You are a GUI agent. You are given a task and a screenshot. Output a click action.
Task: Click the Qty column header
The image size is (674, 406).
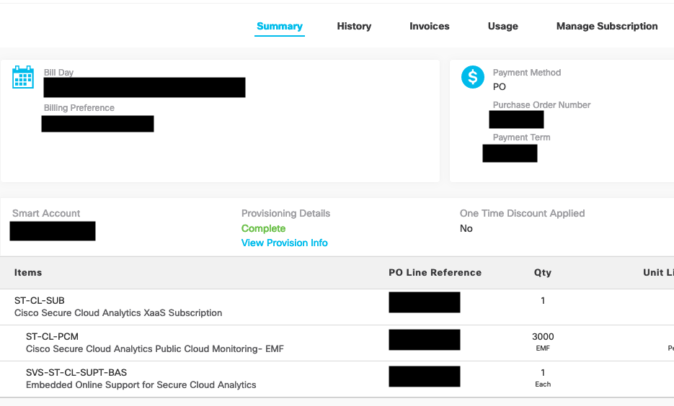click(x=543, y=273)
